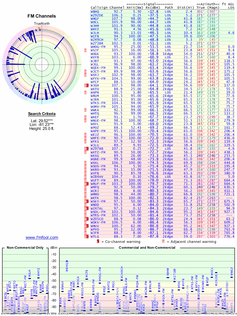Click the co-channel icon next to WRUF-FM

point(87,184)
